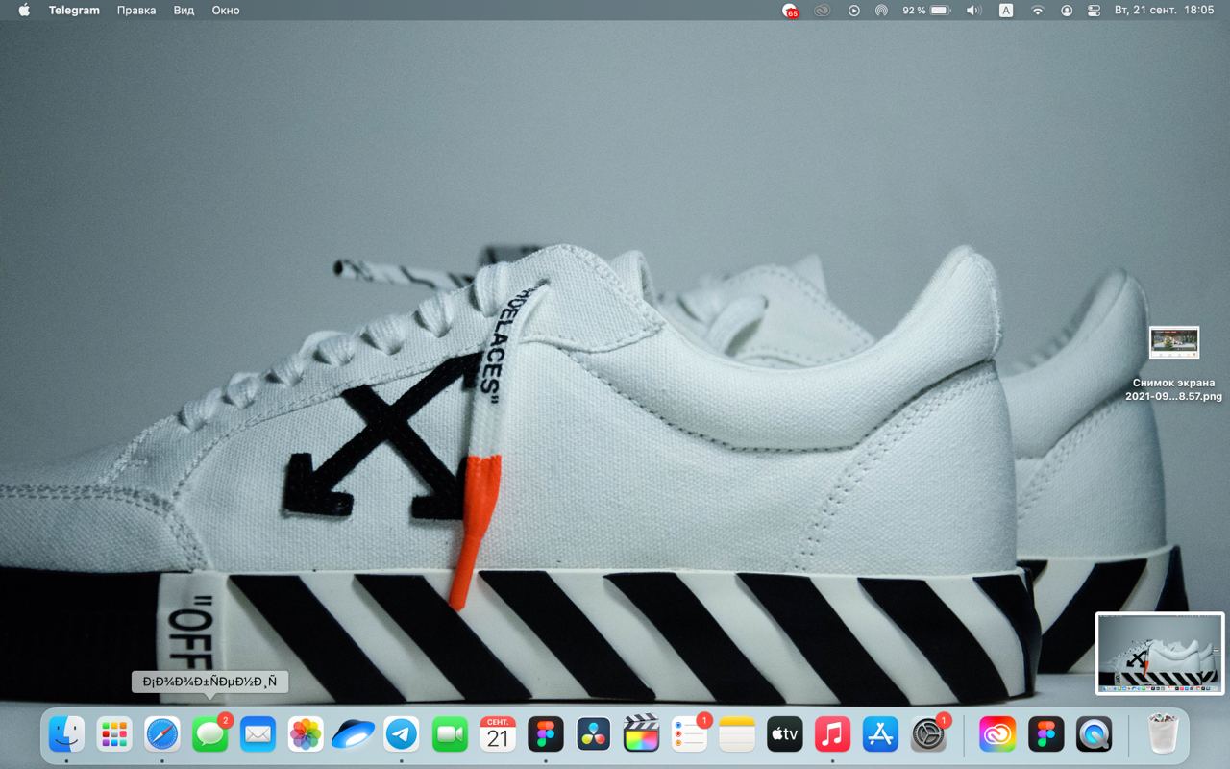Image resolution: width=1230 pixels, height=769 pixels.
Task: Open the blue Yandex.Disk saucer icon
Action: (x=354, y=734)
